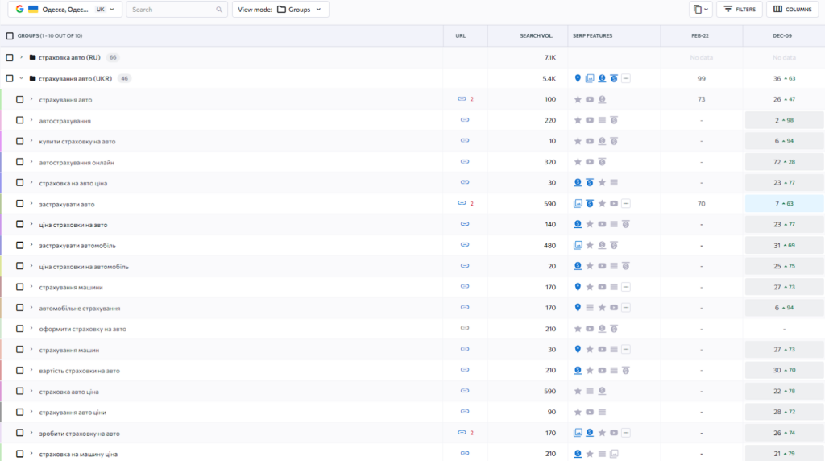This screenshot has height=461, width=825.
Task: Click the magnifier icon in search box
Action: coord(220,10)
